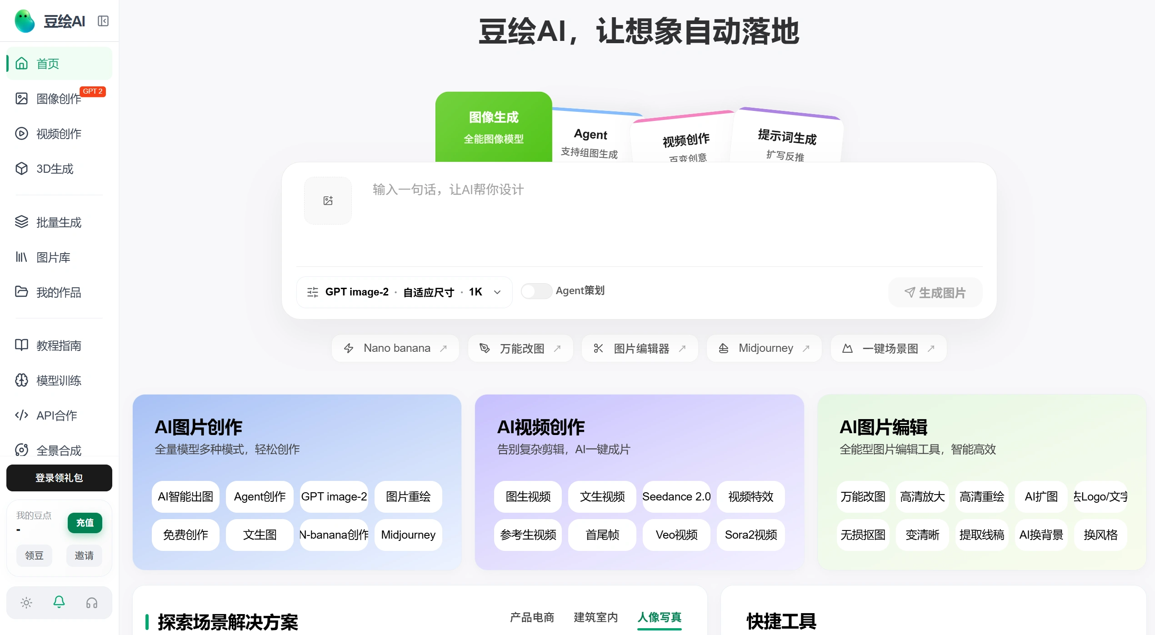Viewport: 1155px width, 635px height.
Task: Click the 生成图片 generate button
Action: click(935, 292)
